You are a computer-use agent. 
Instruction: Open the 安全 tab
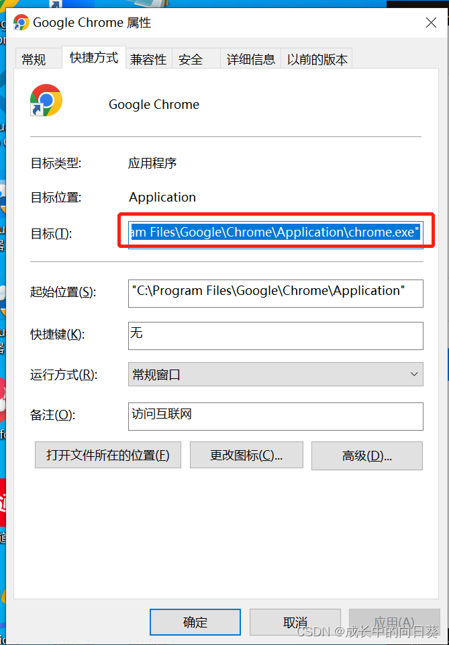click(196, 59)
